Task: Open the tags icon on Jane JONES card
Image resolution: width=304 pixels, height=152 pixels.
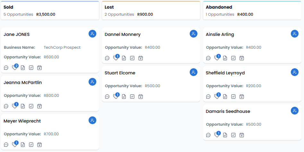Action: click(14, 68)
